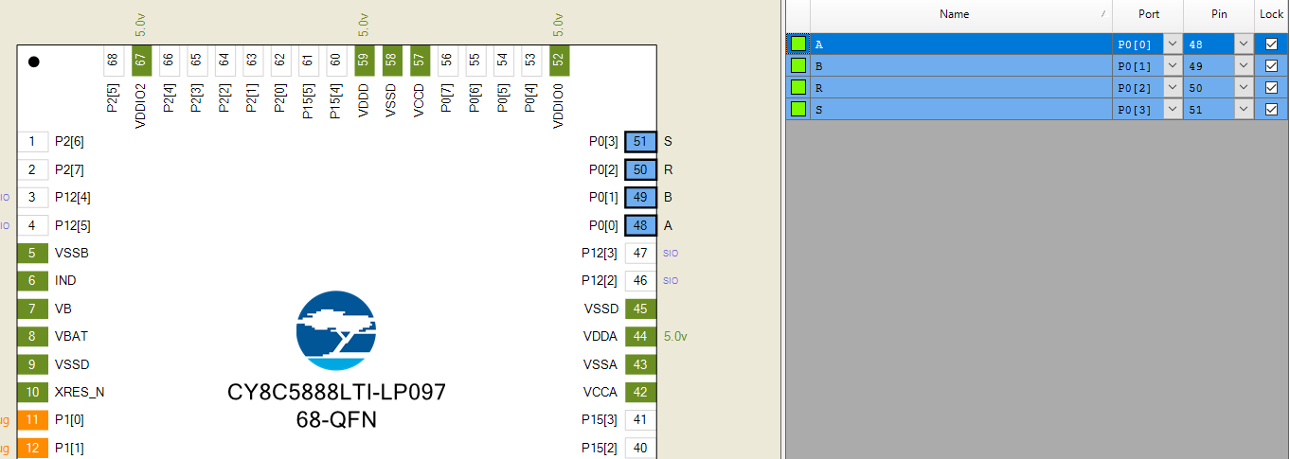Click green color square beside signal B
Image resolution: width=1290 pixels, height=459 pixels.
click(798, 66)
